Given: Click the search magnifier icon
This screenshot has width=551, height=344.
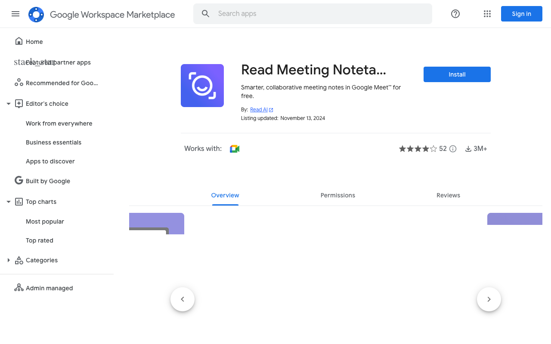Looking at the screenshot, I should 206,14.
